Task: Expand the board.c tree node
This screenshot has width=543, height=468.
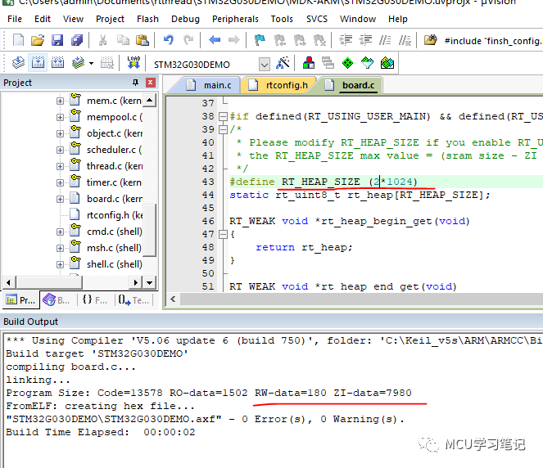Action: pyautogui.click(x=61, y=200)
